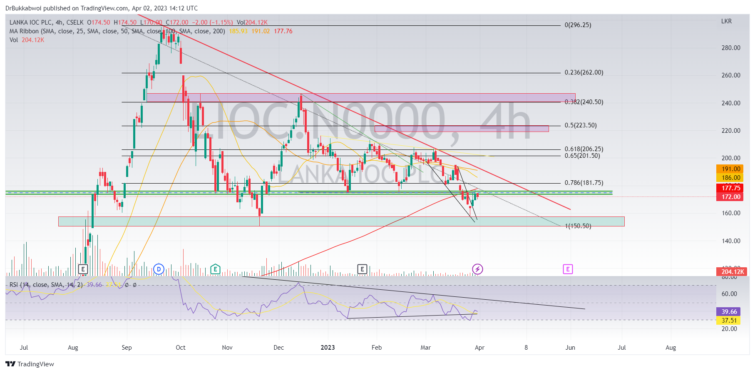This screenshot has width=755, height=373.
Task: Select the Apr label on time axis
Action: 479,348
